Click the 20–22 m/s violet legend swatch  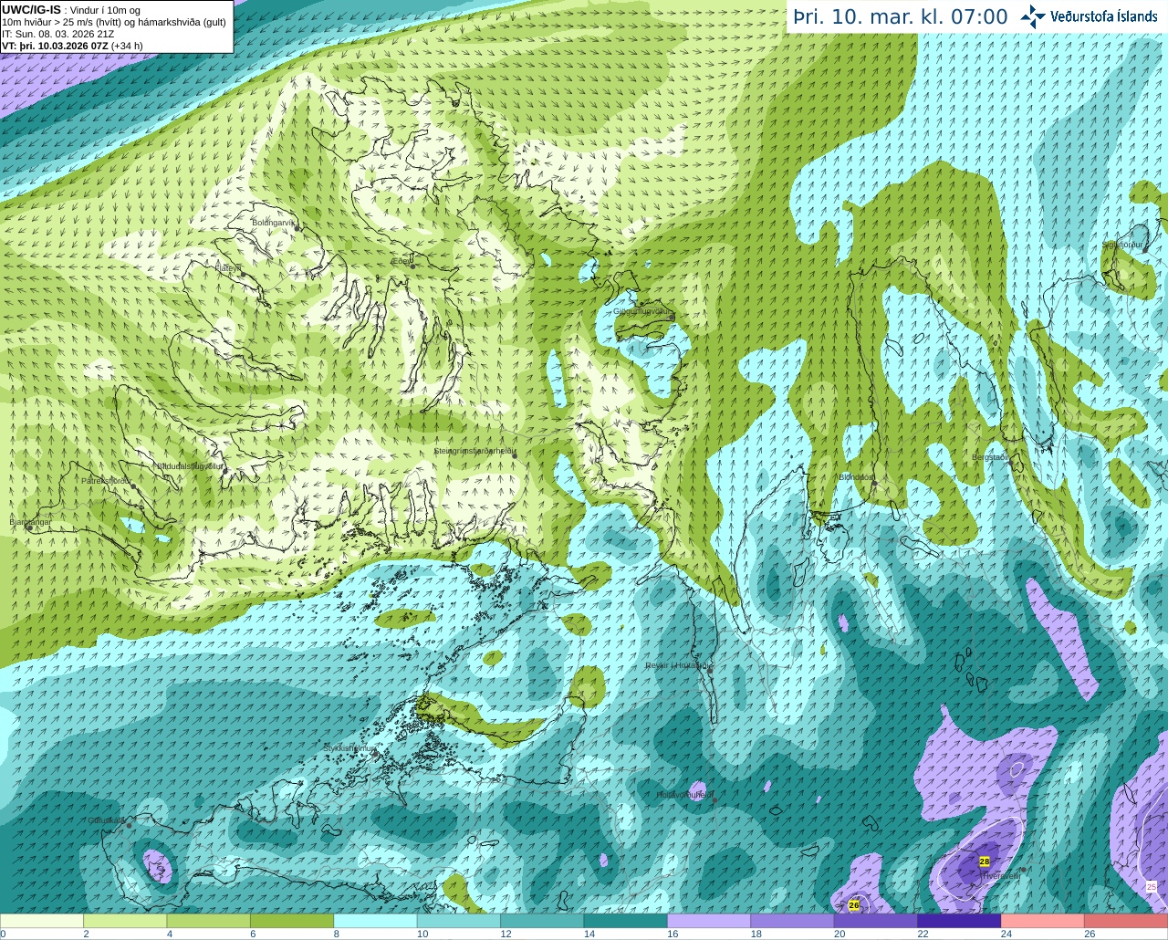coord(876,921)
